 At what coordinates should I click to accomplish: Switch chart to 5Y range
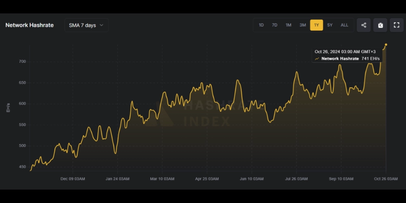click(x=330, y=25)
